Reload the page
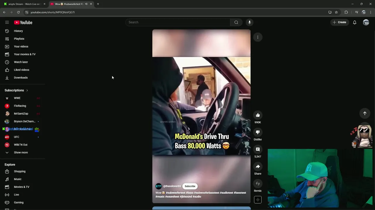375x210 pixels. pyautogui.click(x=18, y=12)
